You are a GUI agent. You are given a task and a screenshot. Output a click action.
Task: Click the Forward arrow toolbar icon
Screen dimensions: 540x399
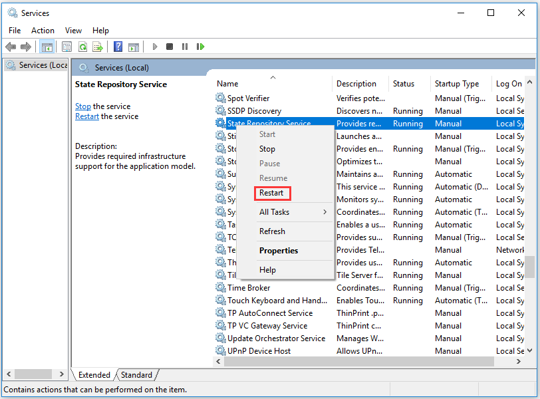click(x=26, y=47)
